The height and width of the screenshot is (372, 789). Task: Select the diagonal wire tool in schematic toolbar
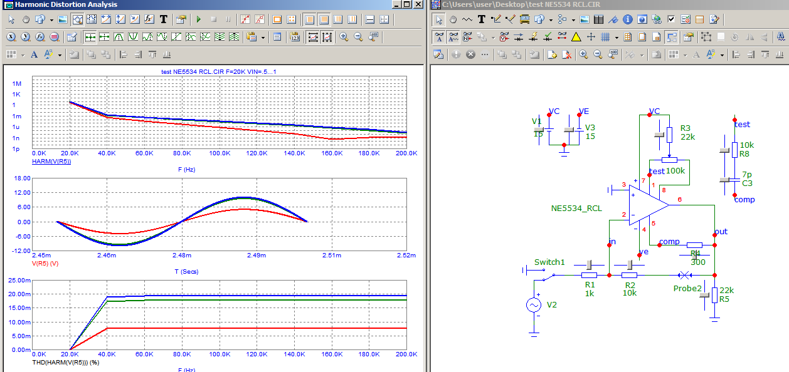coord(511,19)
